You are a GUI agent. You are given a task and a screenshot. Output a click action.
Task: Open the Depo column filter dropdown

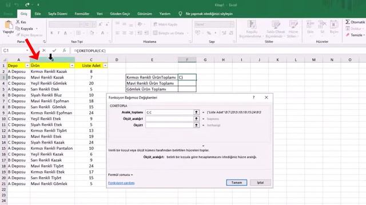(x=27, y=66)
